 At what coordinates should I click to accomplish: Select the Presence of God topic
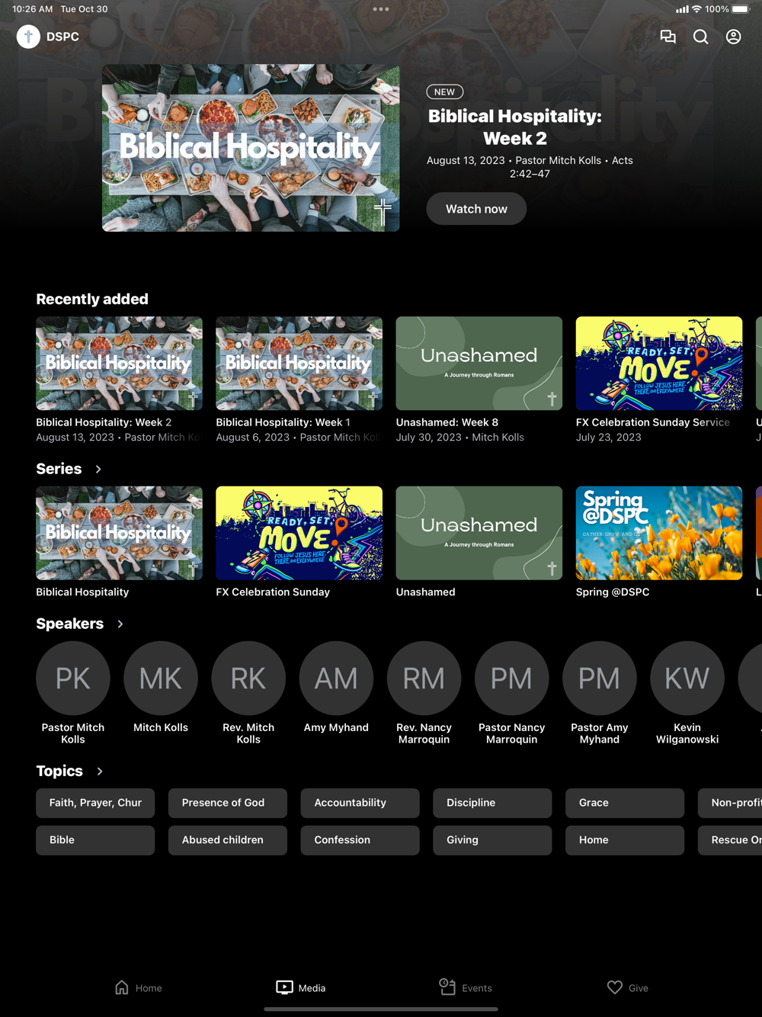228,803
